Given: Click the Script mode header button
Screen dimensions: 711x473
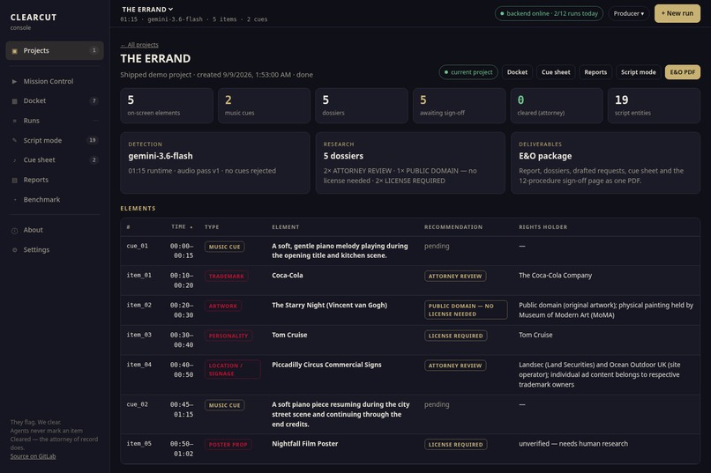Looking at the screenshot, I should (x=638, y=72).
